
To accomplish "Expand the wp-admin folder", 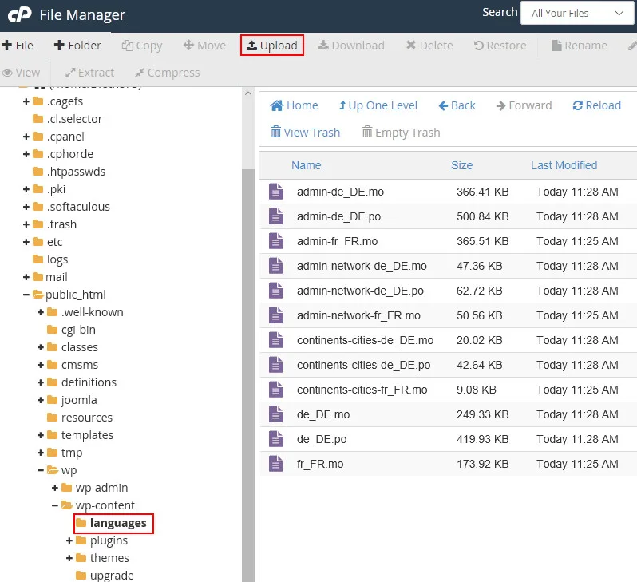I will [x=55, y=488].
